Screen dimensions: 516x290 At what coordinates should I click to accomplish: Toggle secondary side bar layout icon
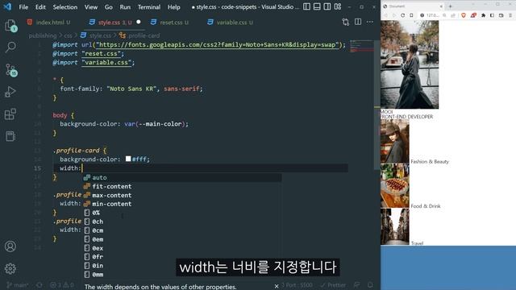[x=327, y=6]
